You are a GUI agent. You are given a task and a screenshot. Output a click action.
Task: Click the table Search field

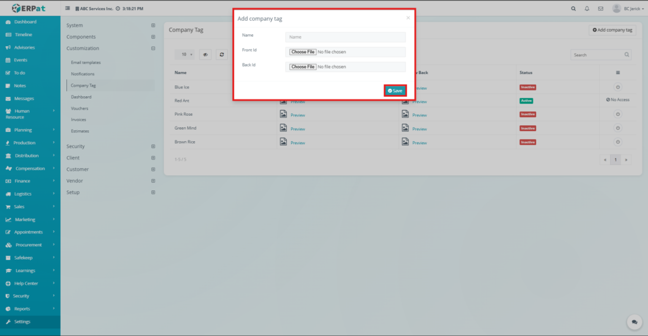pos(601,55)
